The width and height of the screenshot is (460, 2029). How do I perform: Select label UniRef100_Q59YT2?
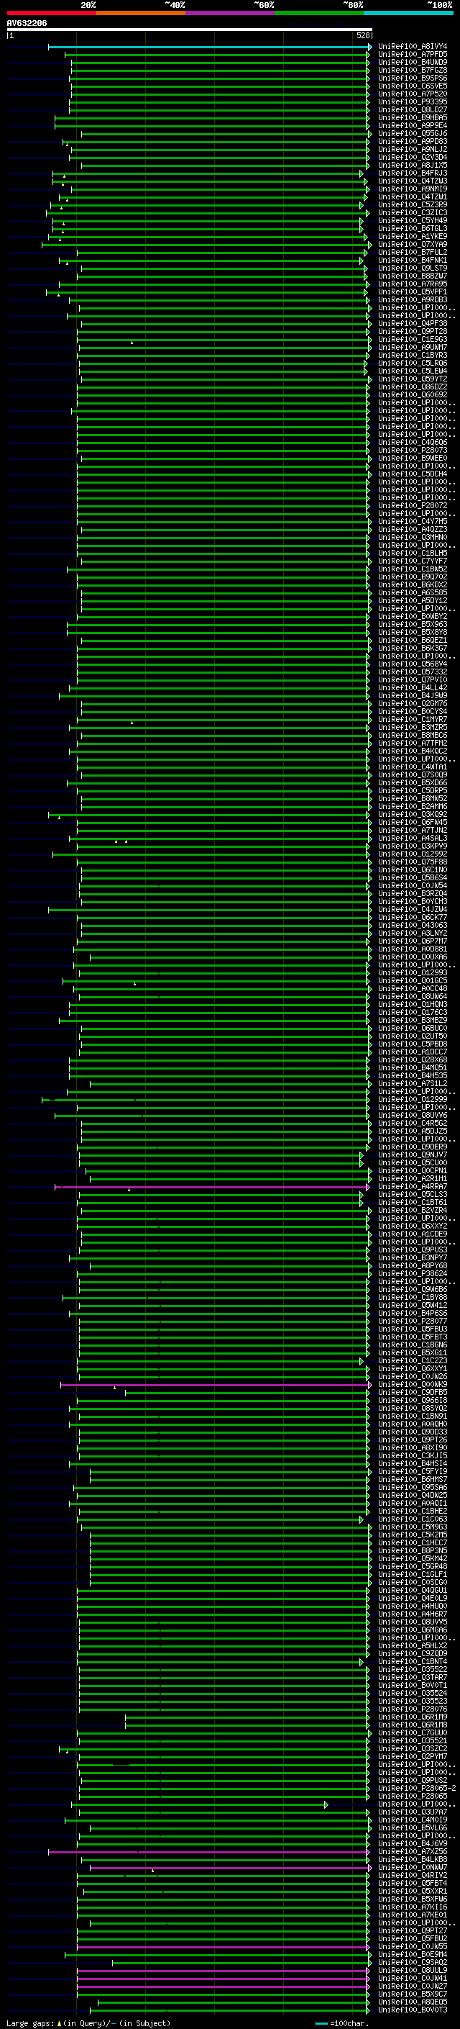(413, 379)
